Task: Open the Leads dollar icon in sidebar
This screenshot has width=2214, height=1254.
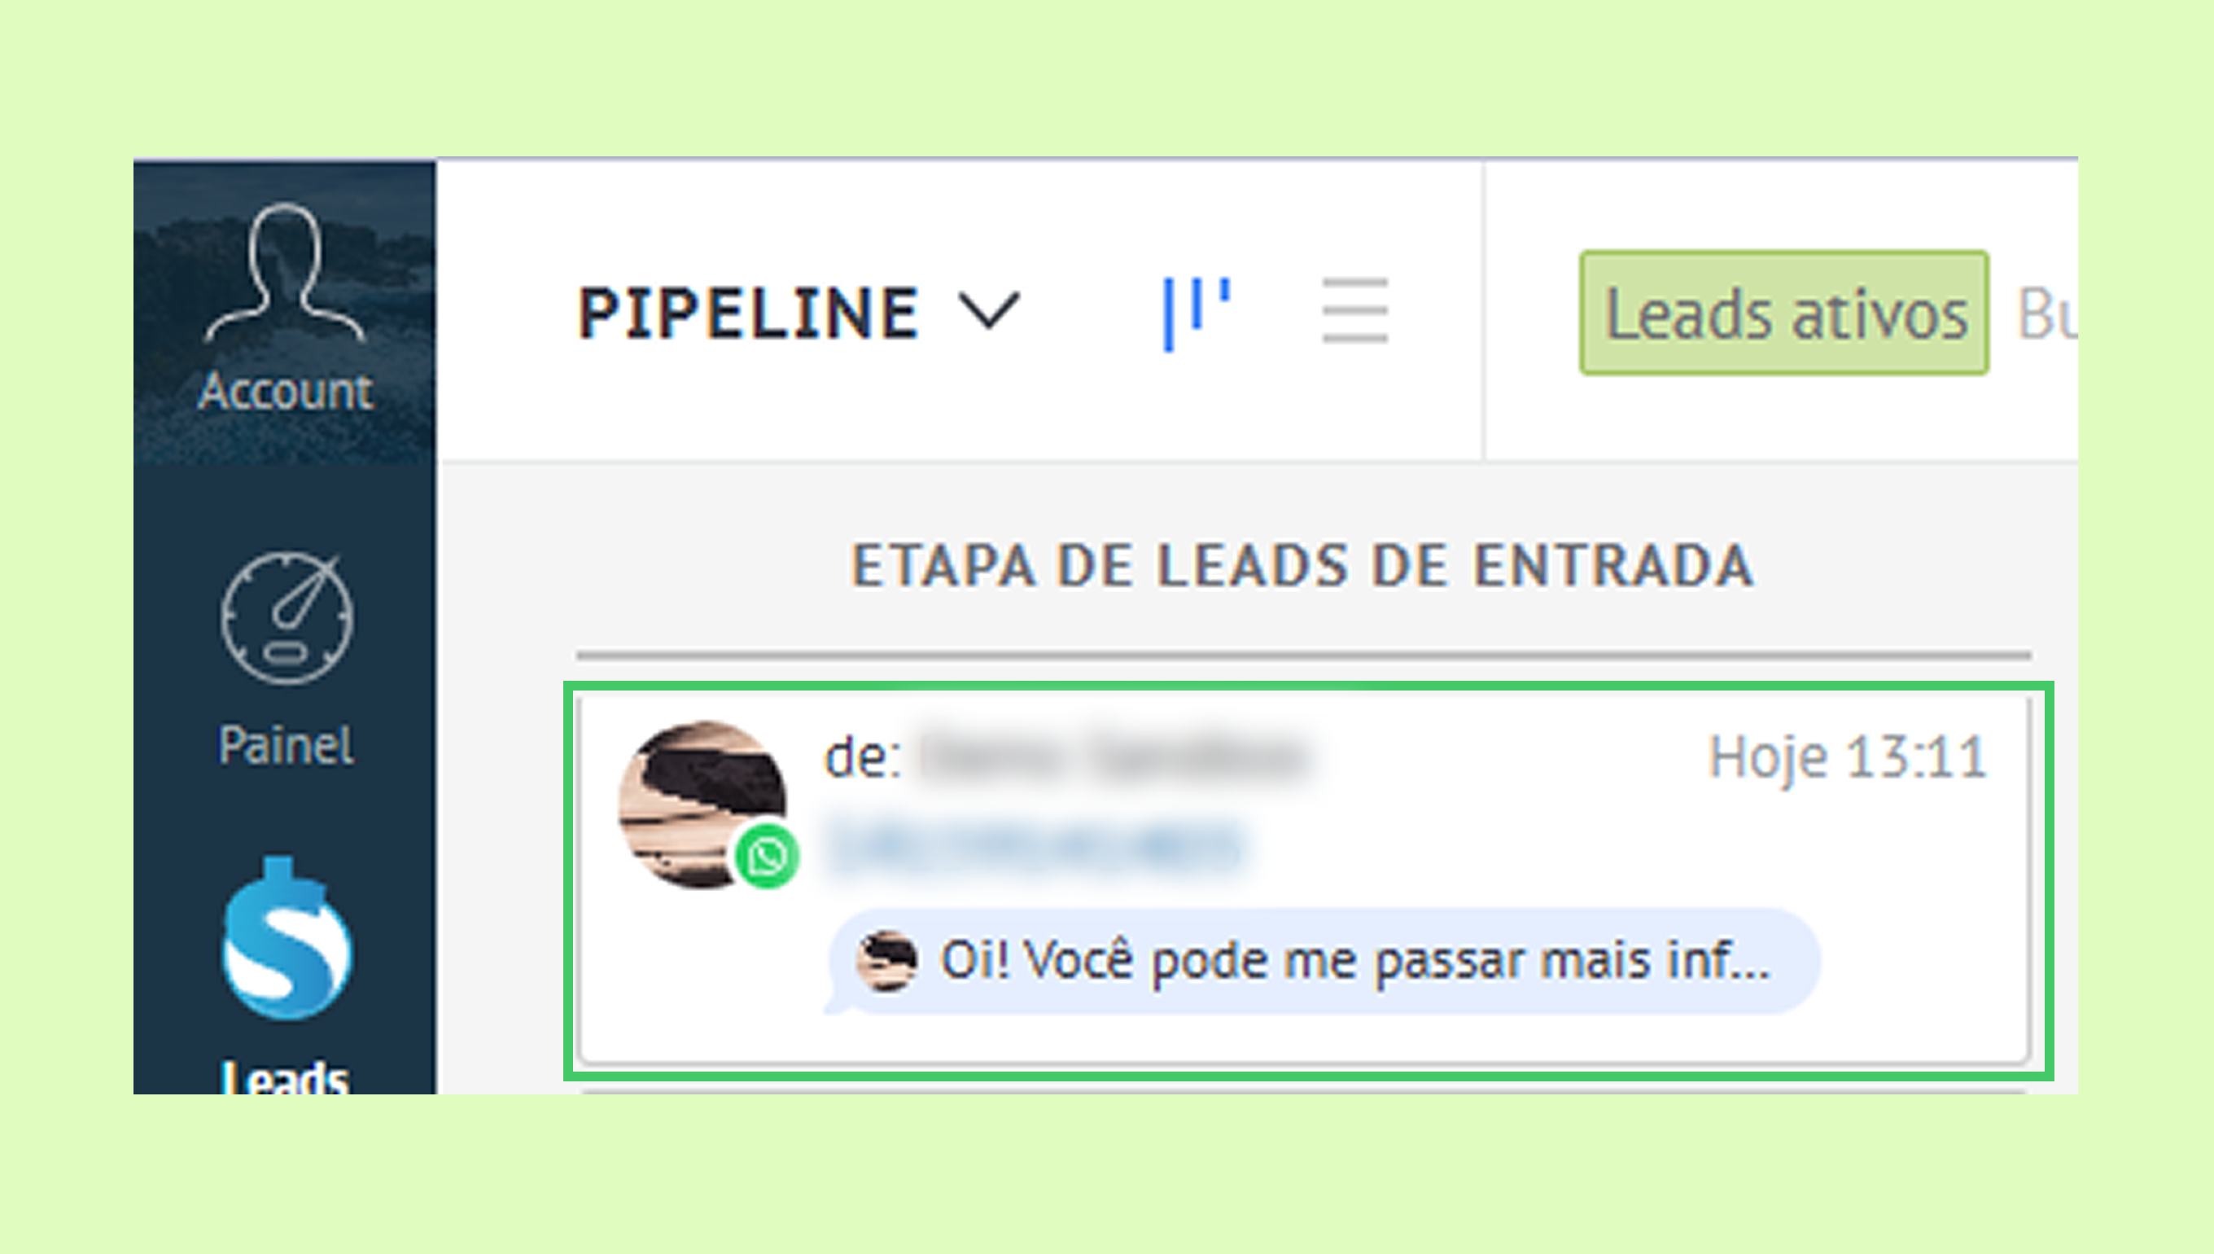Action: pyautogui.click(x=287, y=939)
